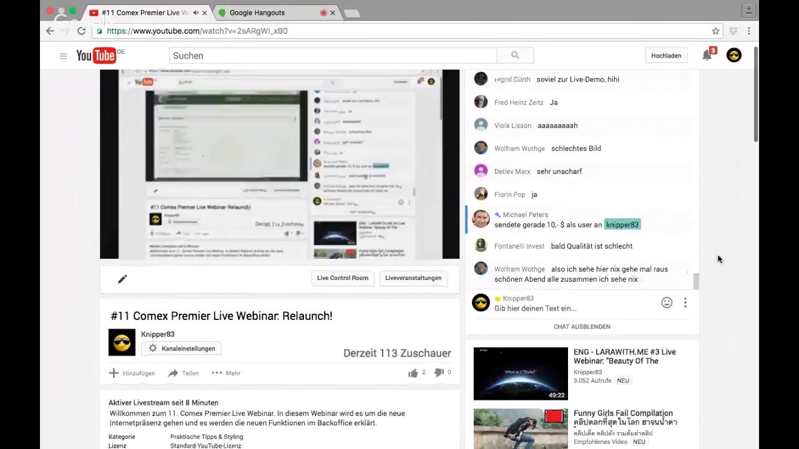This screenshot has height=449, width=799.
Task: Like the video with thumbs up
Action: (x=413, y=373)
